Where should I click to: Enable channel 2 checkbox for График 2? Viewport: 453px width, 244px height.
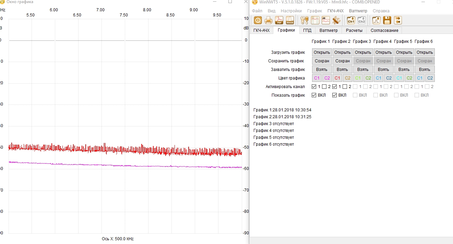click(345, 87)
